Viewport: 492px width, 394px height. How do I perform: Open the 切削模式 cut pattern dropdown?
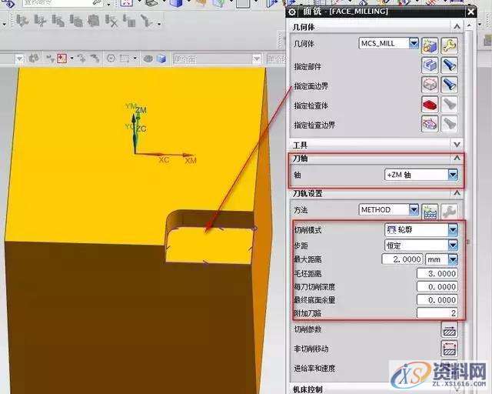coord(453,230)
